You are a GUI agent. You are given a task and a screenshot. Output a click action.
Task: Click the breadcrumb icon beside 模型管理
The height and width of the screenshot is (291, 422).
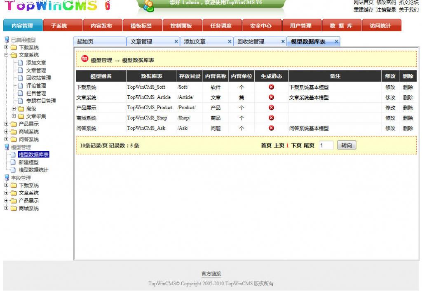tap(84, 59)
